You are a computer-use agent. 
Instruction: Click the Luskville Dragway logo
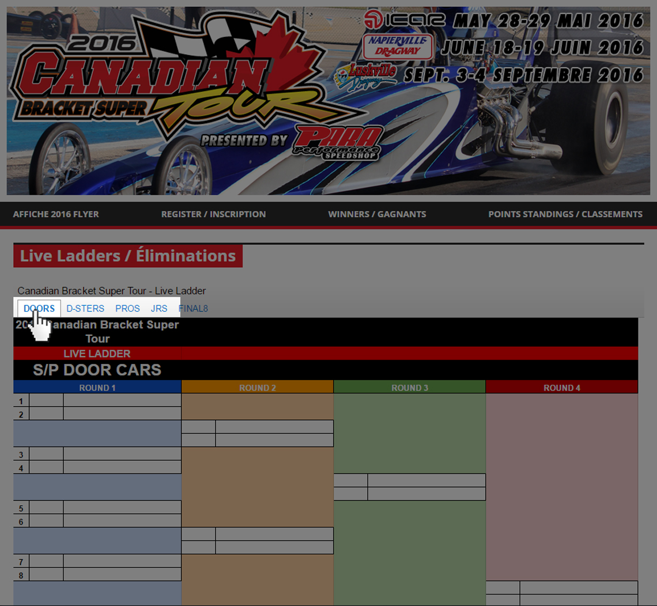click(x=365, y=76)
